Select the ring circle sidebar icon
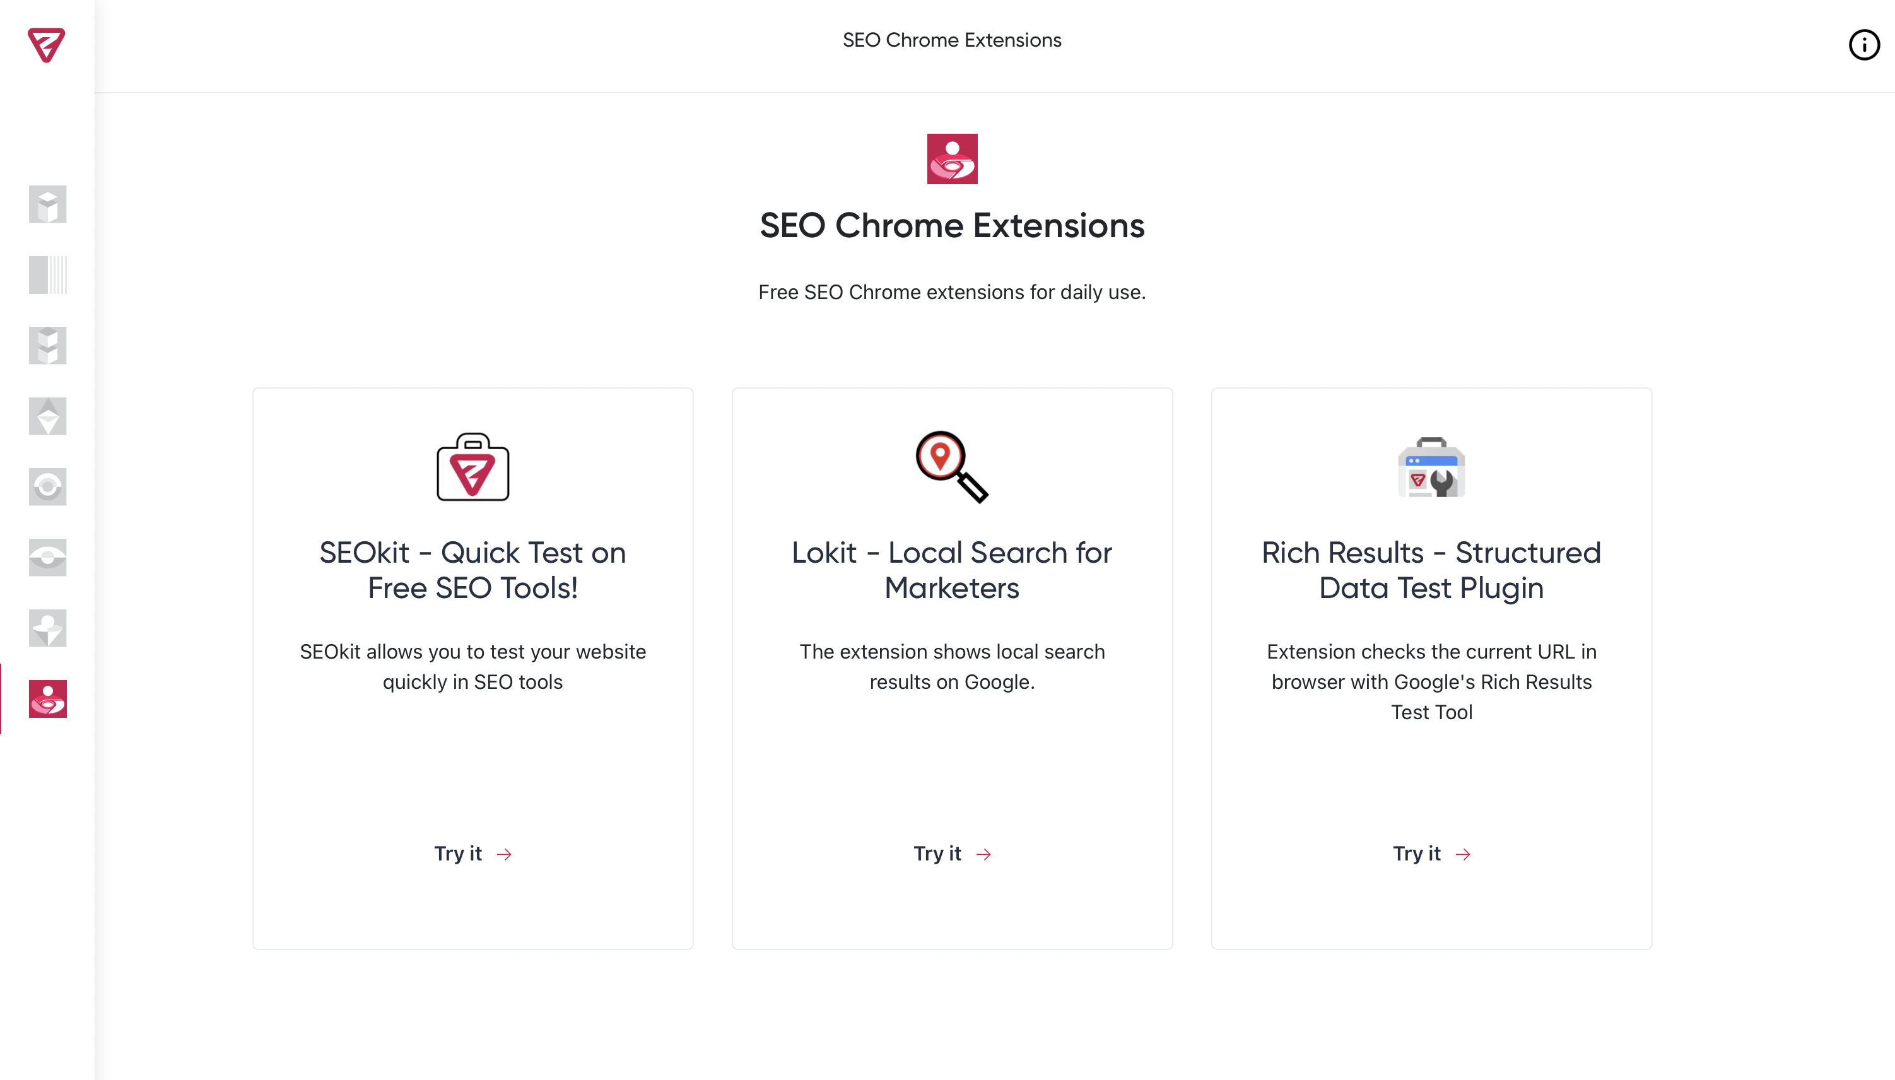1895x1080 pixels. click(x=47, y=486)
